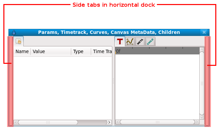Click the divider handle between both panels
The height and width of the screenshot is (130, 219).
point(113,81)
